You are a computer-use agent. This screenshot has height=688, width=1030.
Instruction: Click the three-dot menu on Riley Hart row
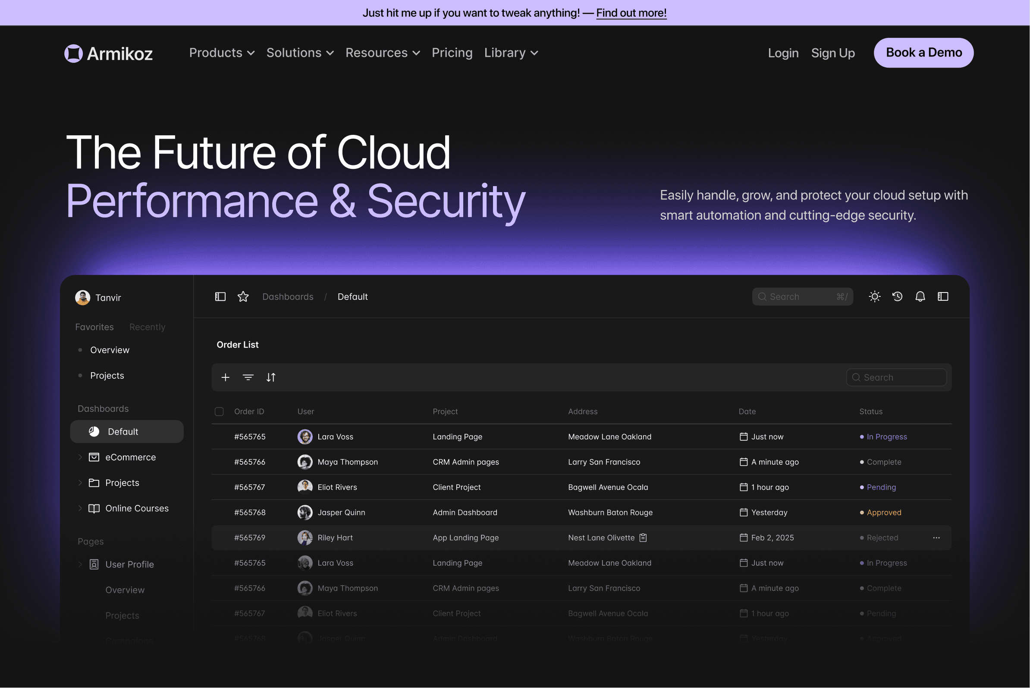click(936, 538)
